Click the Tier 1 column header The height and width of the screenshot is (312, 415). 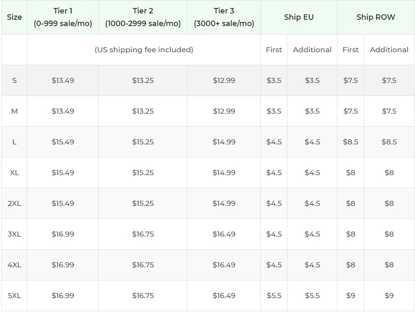point(62,17)
